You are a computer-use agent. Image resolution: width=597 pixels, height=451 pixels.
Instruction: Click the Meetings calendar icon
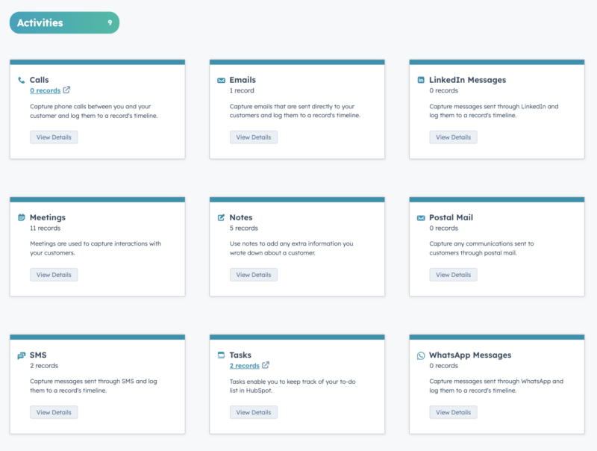(22, 217)
